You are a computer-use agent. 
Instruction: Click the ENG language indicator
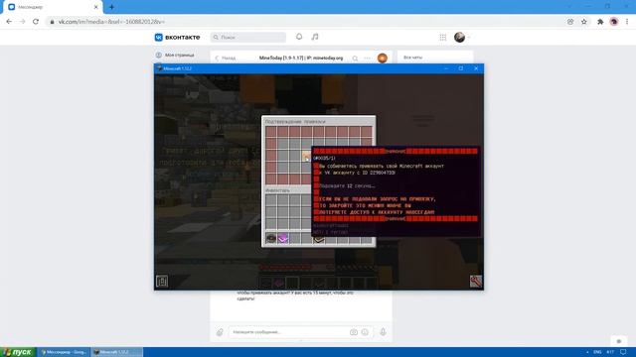click(597, 352)
